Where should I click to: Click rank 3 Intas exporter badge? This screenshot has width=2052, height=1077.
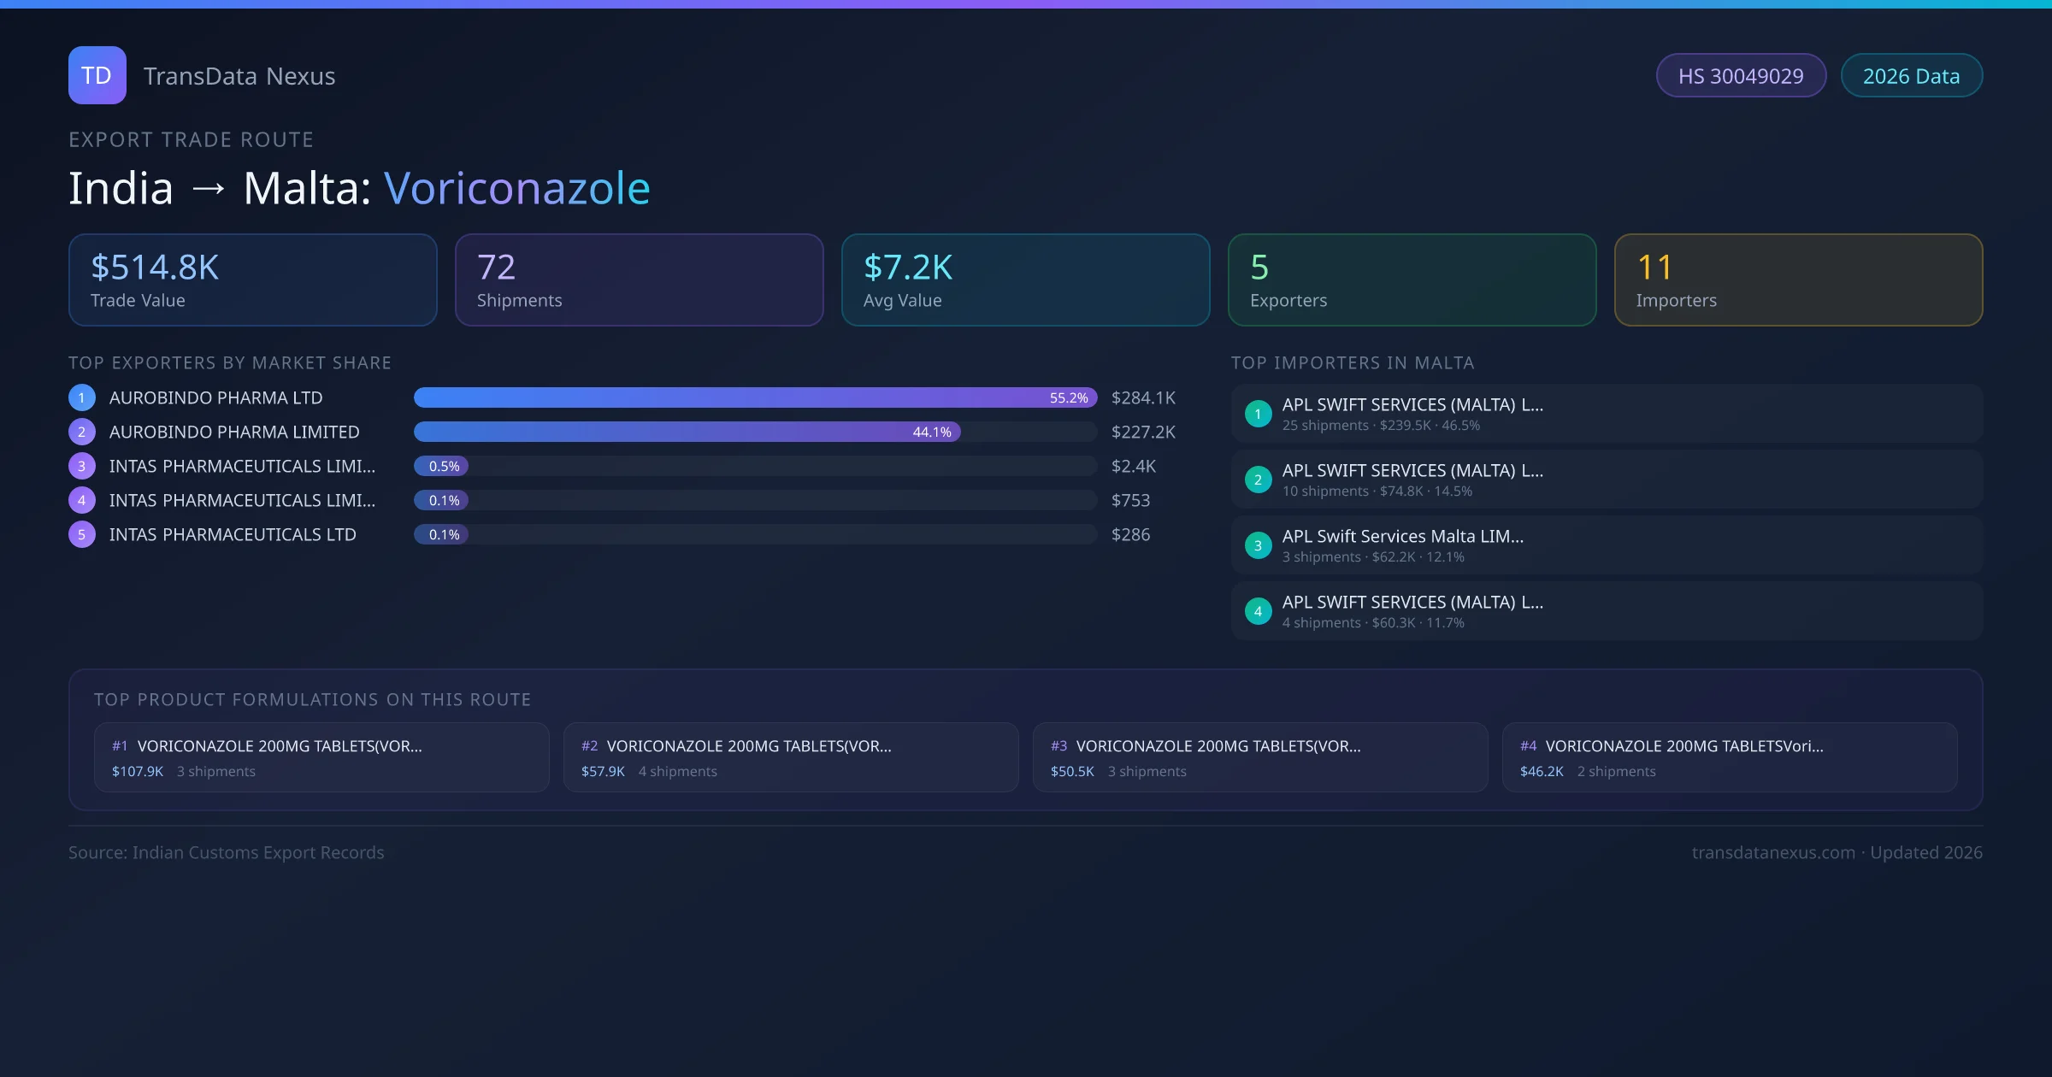82,466
